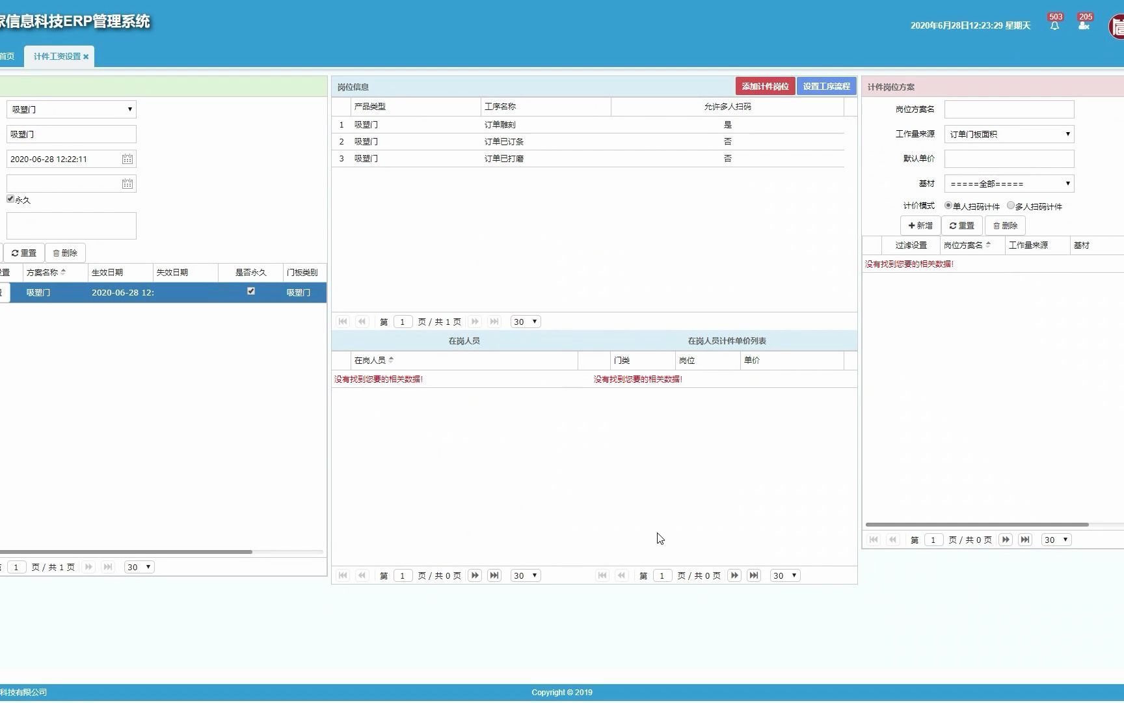Go to first page in 在岗人员 pager
This screenshot has width=1124, height=703.
[343, 575]
